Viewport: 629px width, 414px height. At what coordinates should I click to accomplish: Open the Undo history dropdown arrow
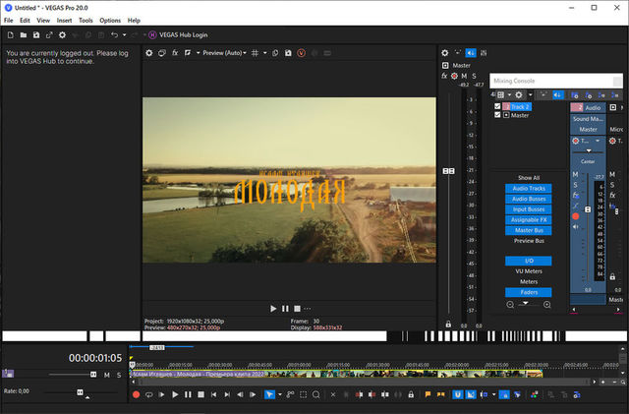pos(126,34)
